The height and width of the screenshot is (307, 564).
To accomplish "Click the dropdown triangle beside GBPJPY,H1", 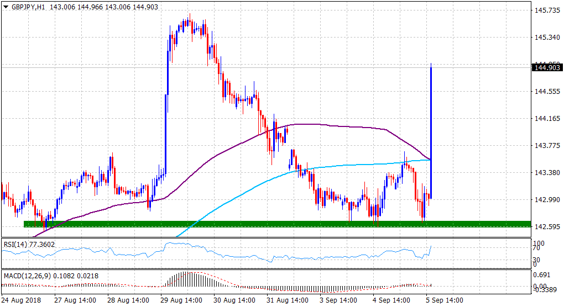I will point(6,6).
